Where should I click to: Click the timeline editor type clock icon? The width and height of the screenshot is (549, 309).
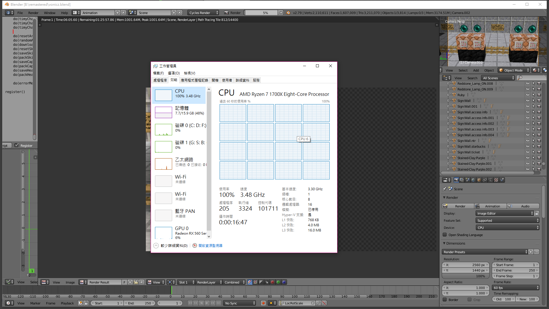click(x=9, y=303)
